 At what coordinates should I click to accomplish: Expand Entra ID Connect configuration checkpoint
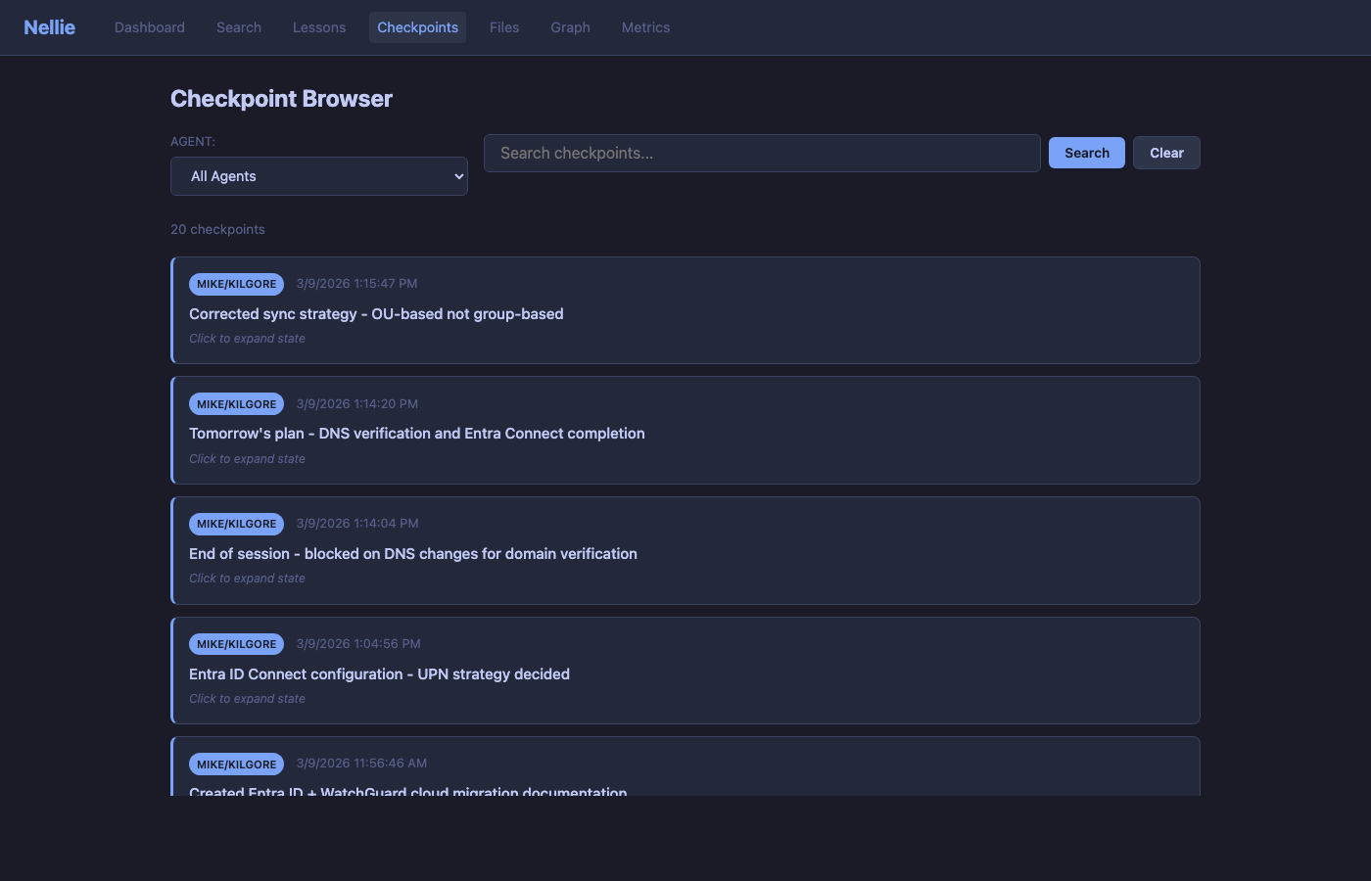pyautogui.click(x=379, y=674)
